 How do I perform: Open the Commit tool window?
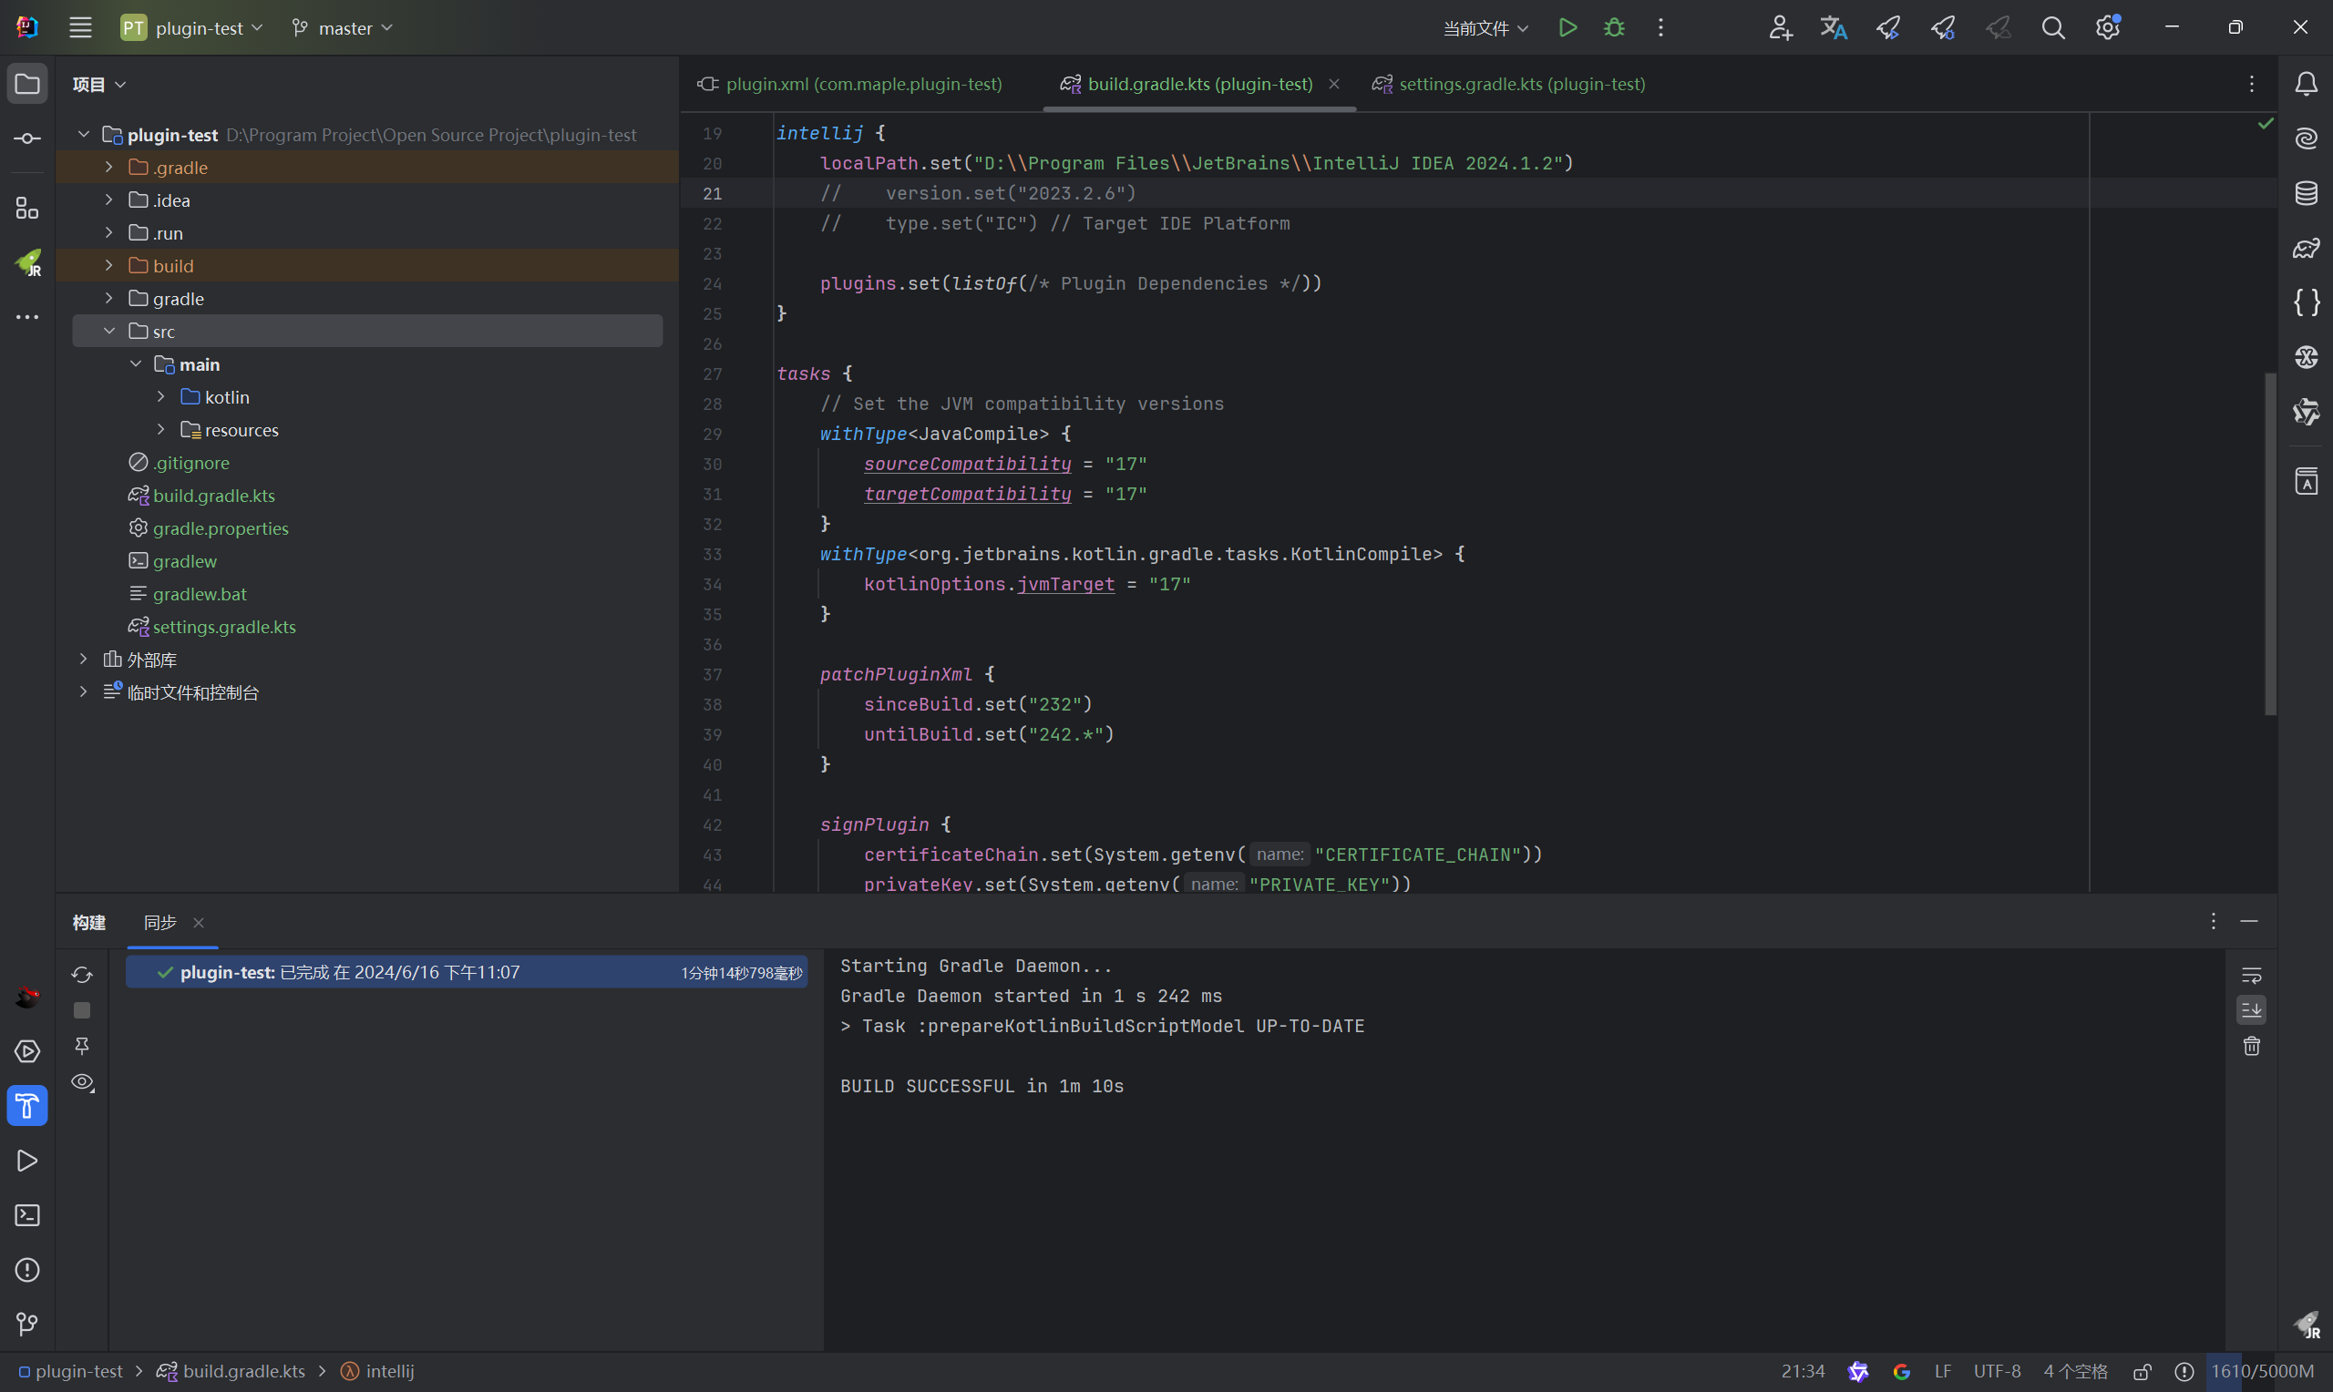coord(27,137)
